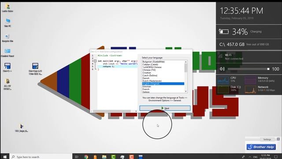This screenshot has width=282, height=159.
Task: Collapse the main function code fold marker
Action: pyautogui.click(x=95, y=61)
